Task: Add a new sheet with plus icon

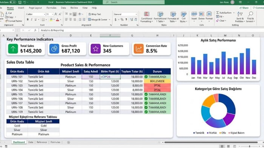Action: tap(68, 142)
